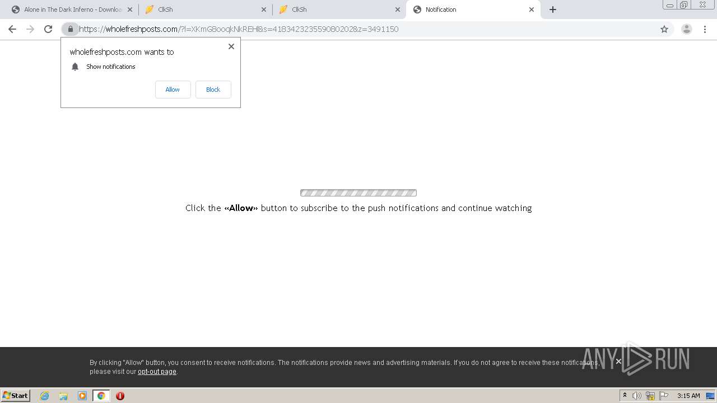This screenshot has height=403, width=717.
Task: Open the red Opera icon in taskbar
Action: 120,396
